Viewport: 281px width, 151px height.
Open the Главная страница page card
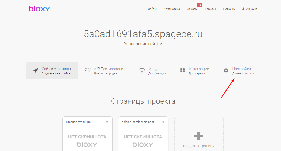[87, 134]
